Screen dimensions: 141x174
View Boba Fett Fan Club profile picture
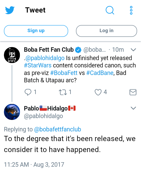coord(12,55)
